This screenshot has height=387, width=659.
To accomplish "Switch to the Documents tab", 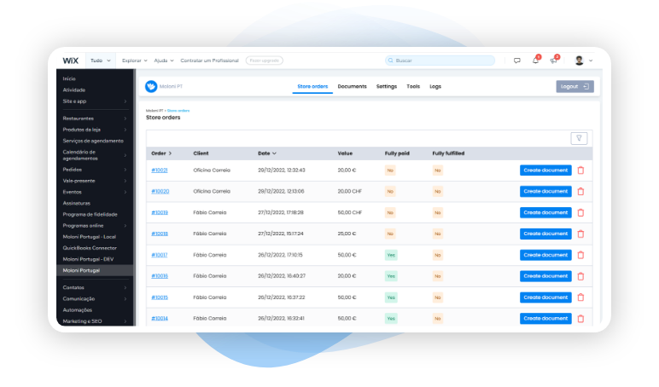I will pyautogui.click(x=352, y=86).
